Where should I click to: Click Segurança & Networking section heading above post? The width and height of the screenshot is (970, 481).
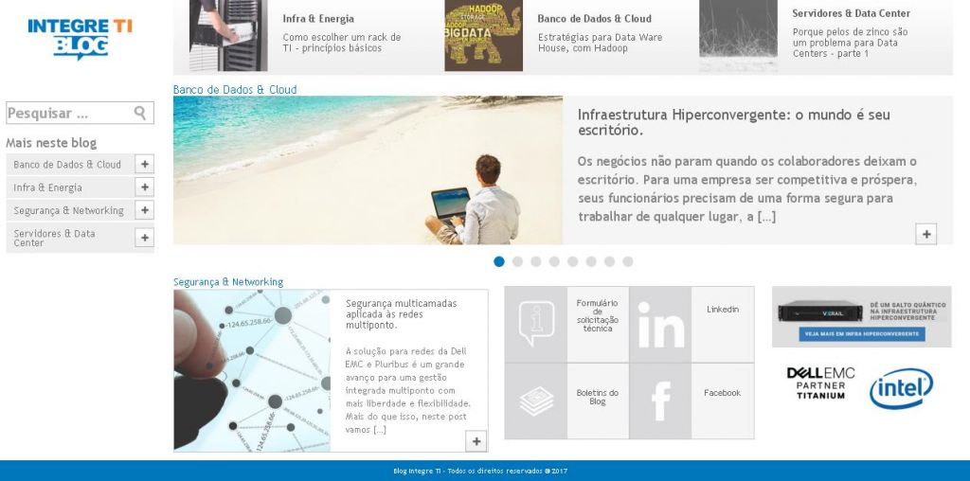(x=228, y=282)
